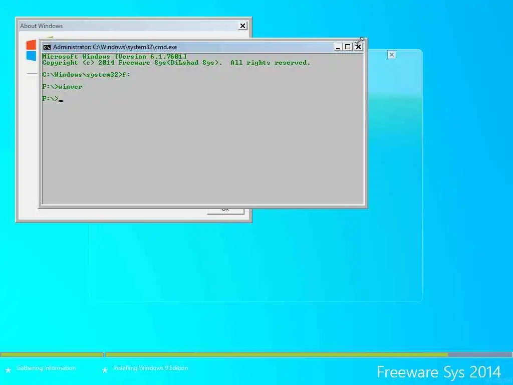Viewport: 513px width, 385px height.
Task: Click OK button in About Windows
Action: pyautogui.click(x=226, y=211)
